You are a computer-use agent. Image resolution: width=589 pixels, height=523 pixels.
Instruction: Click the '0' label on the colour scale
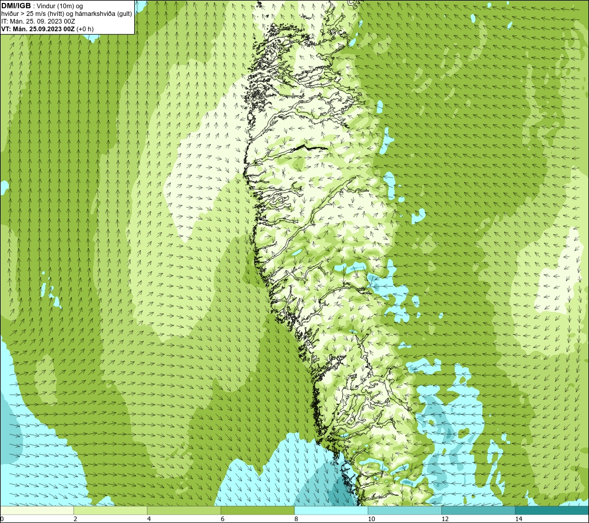click(2, 519)
